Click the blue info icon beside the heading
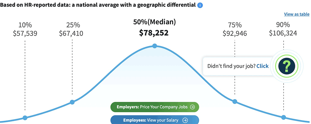Screen dimensions: 311x124 [x=200, y=5]
